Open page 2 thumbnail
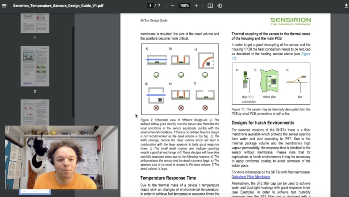Image resolution: width=349 pixels, height=197 pixels. point(35,66)
